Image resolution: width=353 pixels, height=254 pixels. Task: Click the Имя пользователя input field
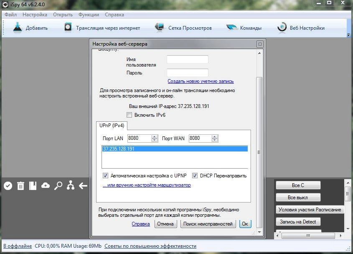(187, 59)
